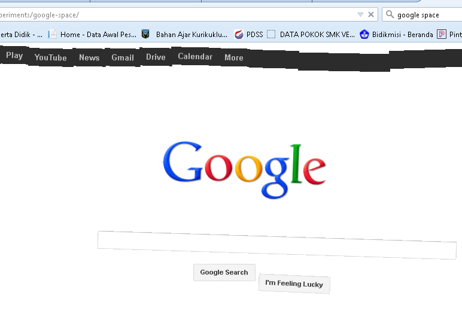The width and height of the screenshot is (462, 335).
Task: Click the DATA POKOK SMK bookmark placeholder icon
Action: coord(271,35)
